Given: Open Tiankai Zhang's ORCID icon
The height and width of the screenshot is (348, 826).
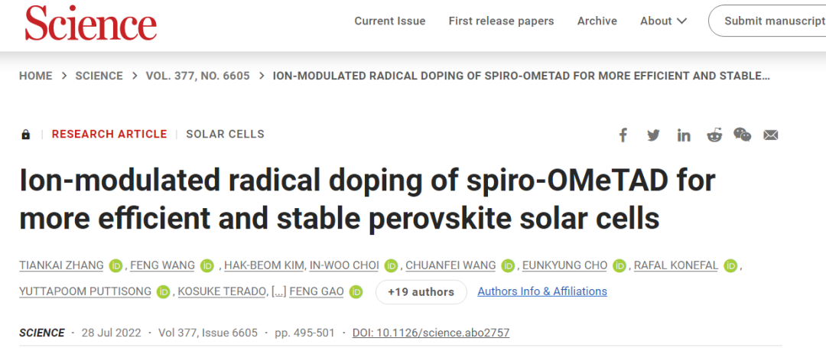Looking at the screenshot, I should (115, 266).
